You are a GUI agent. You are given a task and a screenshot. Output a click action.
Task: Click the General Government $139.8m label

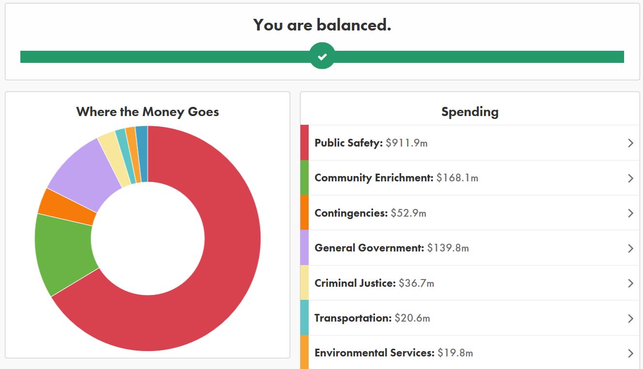coord(392,248)
